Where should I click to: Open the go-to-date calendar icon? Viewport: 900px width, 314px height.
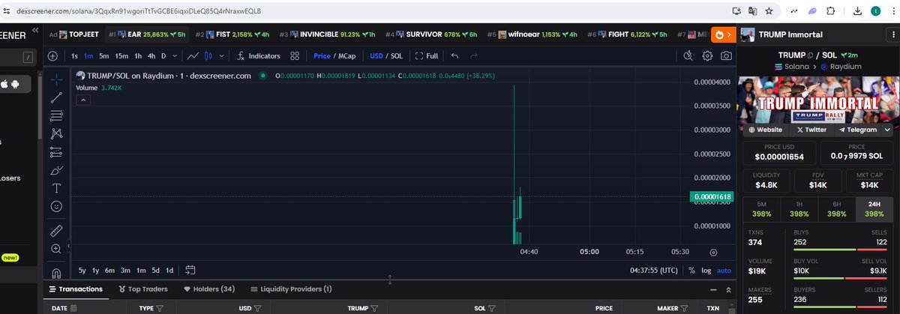coord(190,270)
